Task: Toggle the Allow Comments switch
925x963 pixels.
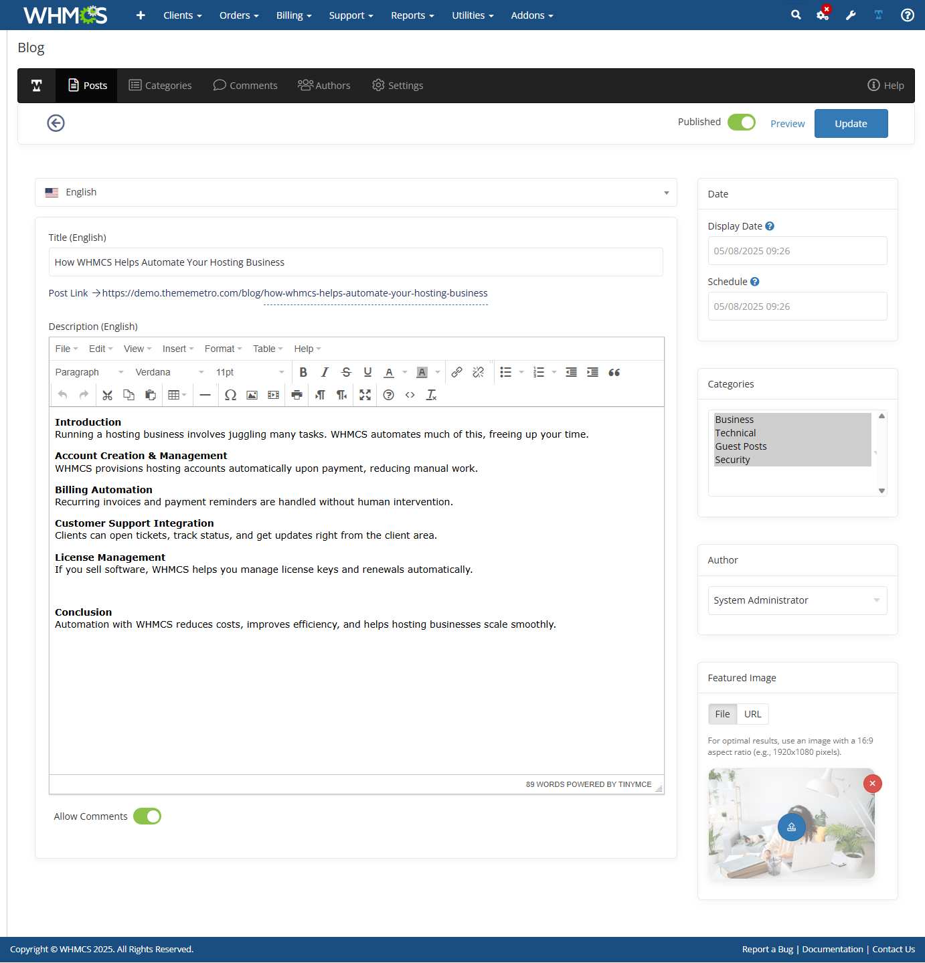Action: pos(147,816)
